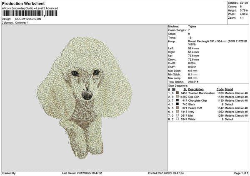Click the 'Printed: 22/12/2025 09.47.34' footer text

(x=166, y=173)
